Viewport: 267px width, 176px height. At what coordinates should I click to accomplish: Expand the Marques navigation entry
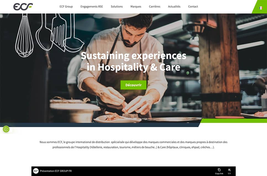[136, 6]
